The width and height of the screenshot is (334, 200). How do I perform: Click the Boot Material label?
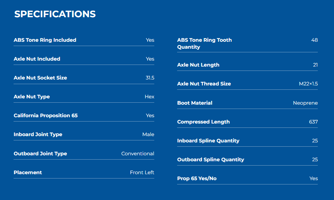click(195, 103)
